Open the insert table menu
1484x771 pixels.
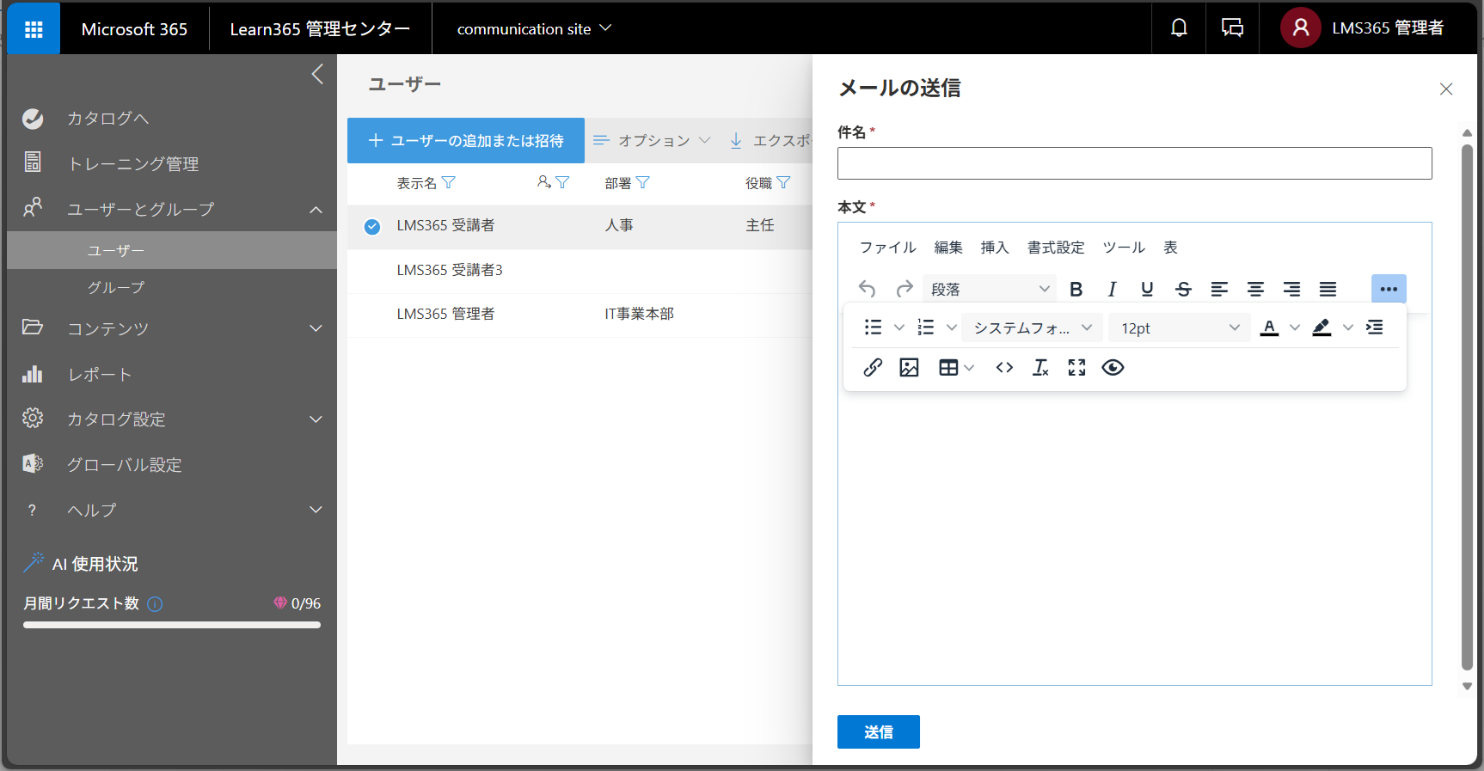956,368
